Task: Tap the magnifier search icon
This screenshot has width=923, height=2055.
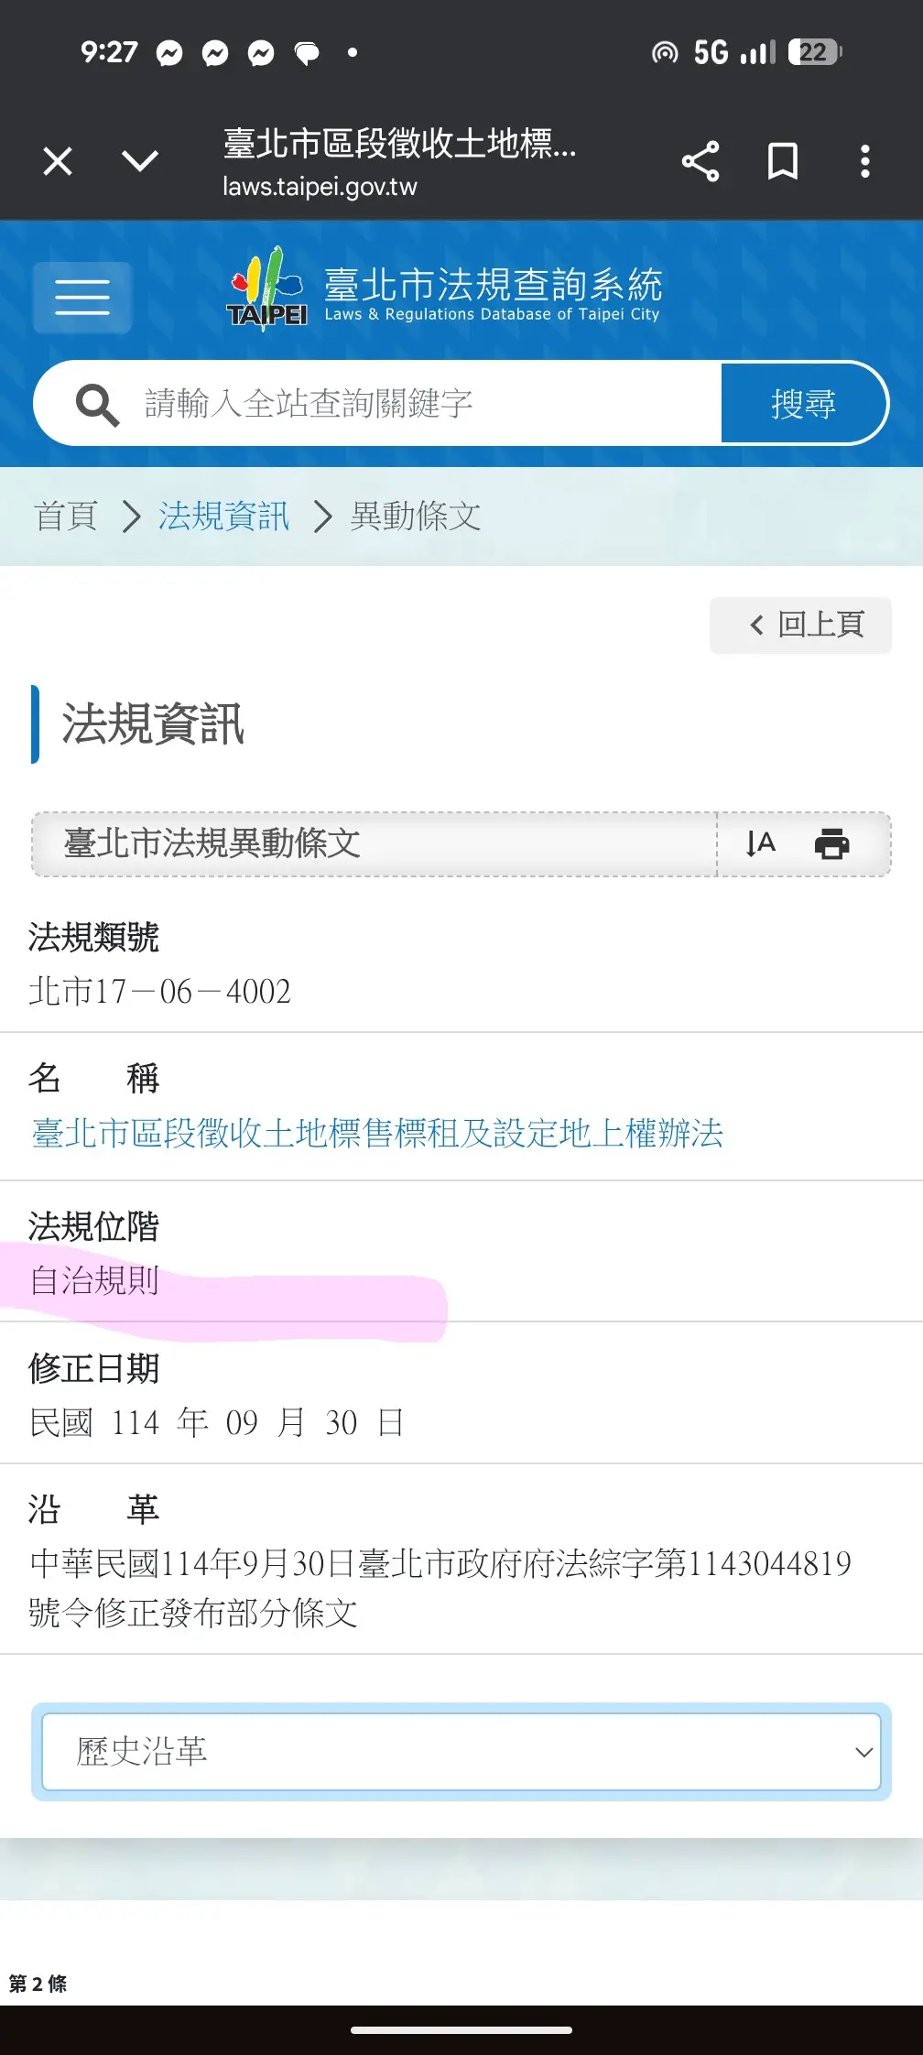Action: point(96,404)
